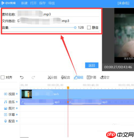Click the 配音 track microphone icon

pyautogui.click(x=6, y=121)
